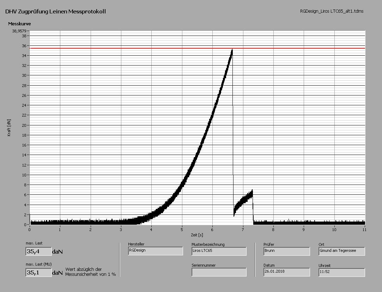Screen dimensions: 382x292
Task: Select the max. Last (MU) value field
Action: tap(38, 273)
